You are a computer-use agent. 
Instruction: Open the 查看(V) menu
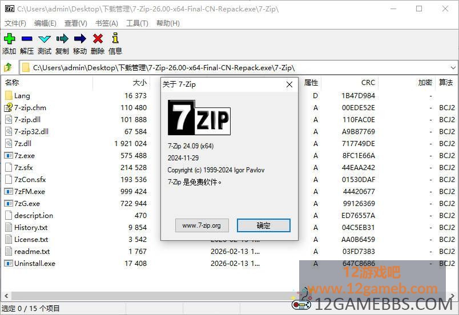click(76, 23)
